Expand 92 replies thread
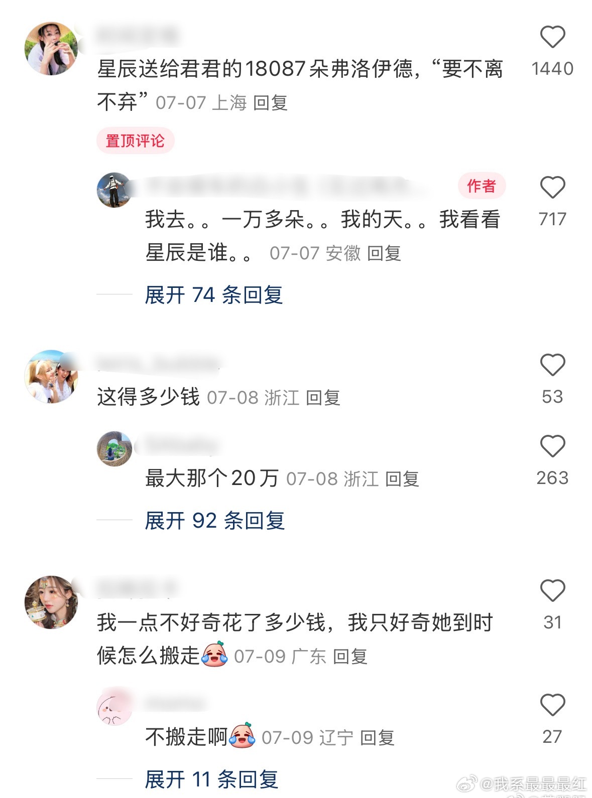This screenshot has height=798, width=592. point(215,521)
